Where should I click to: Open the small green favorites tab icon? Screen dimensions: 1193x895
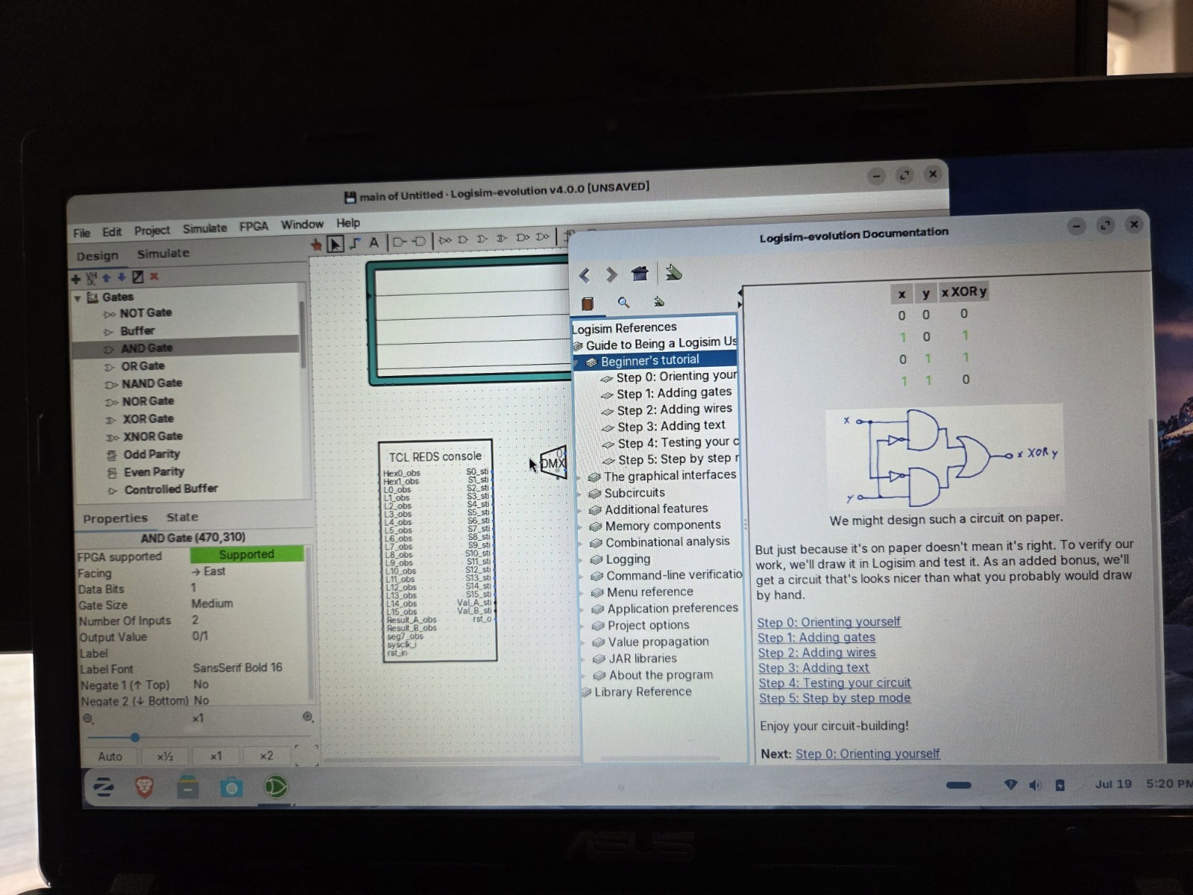coord(658,301)
